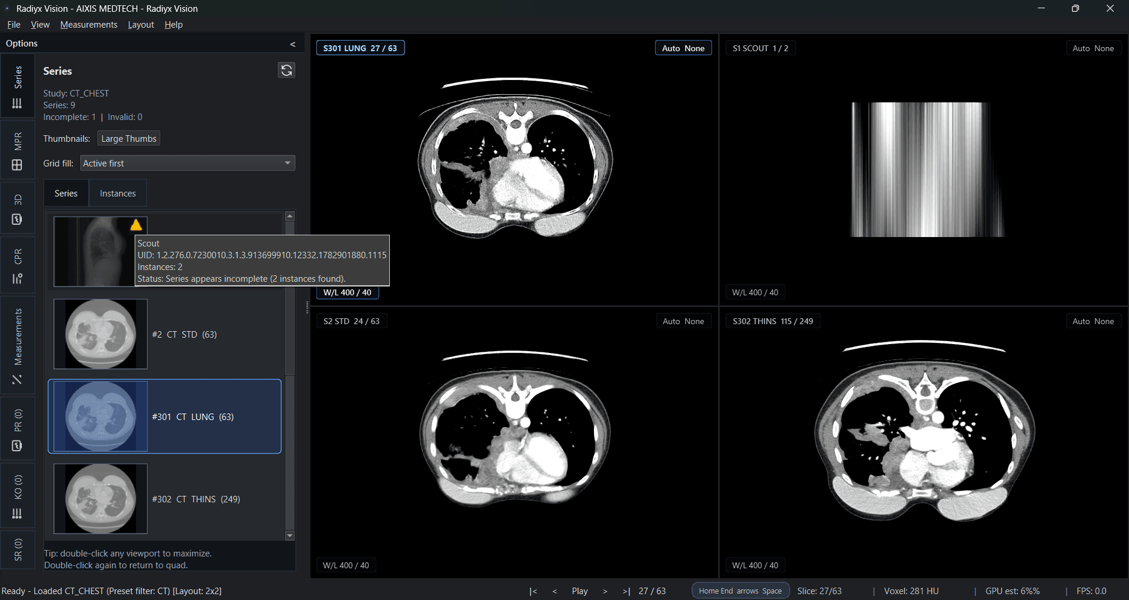Click the FPS: 0.0 status entry

1091,591
